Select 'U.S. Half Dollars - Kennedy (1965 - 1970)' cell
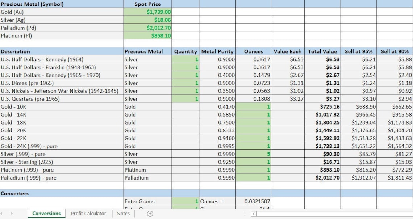The image size is (413, 219). [x=62, y=75]
